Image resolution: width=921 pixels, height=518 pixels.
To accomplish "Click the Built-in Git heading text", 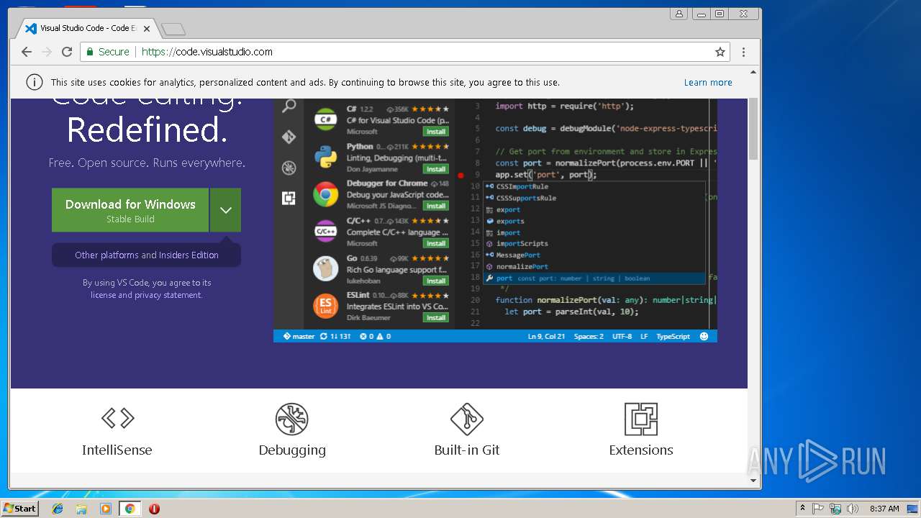I will click(x=467, y=450).
